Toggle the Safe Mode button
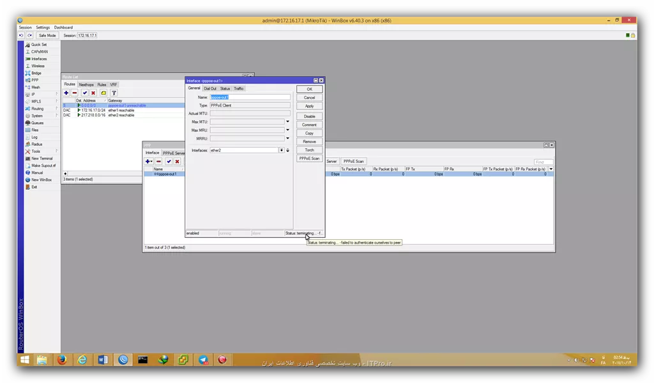The image size is (654, 383). pyautogui.click(x=47, y=36)
